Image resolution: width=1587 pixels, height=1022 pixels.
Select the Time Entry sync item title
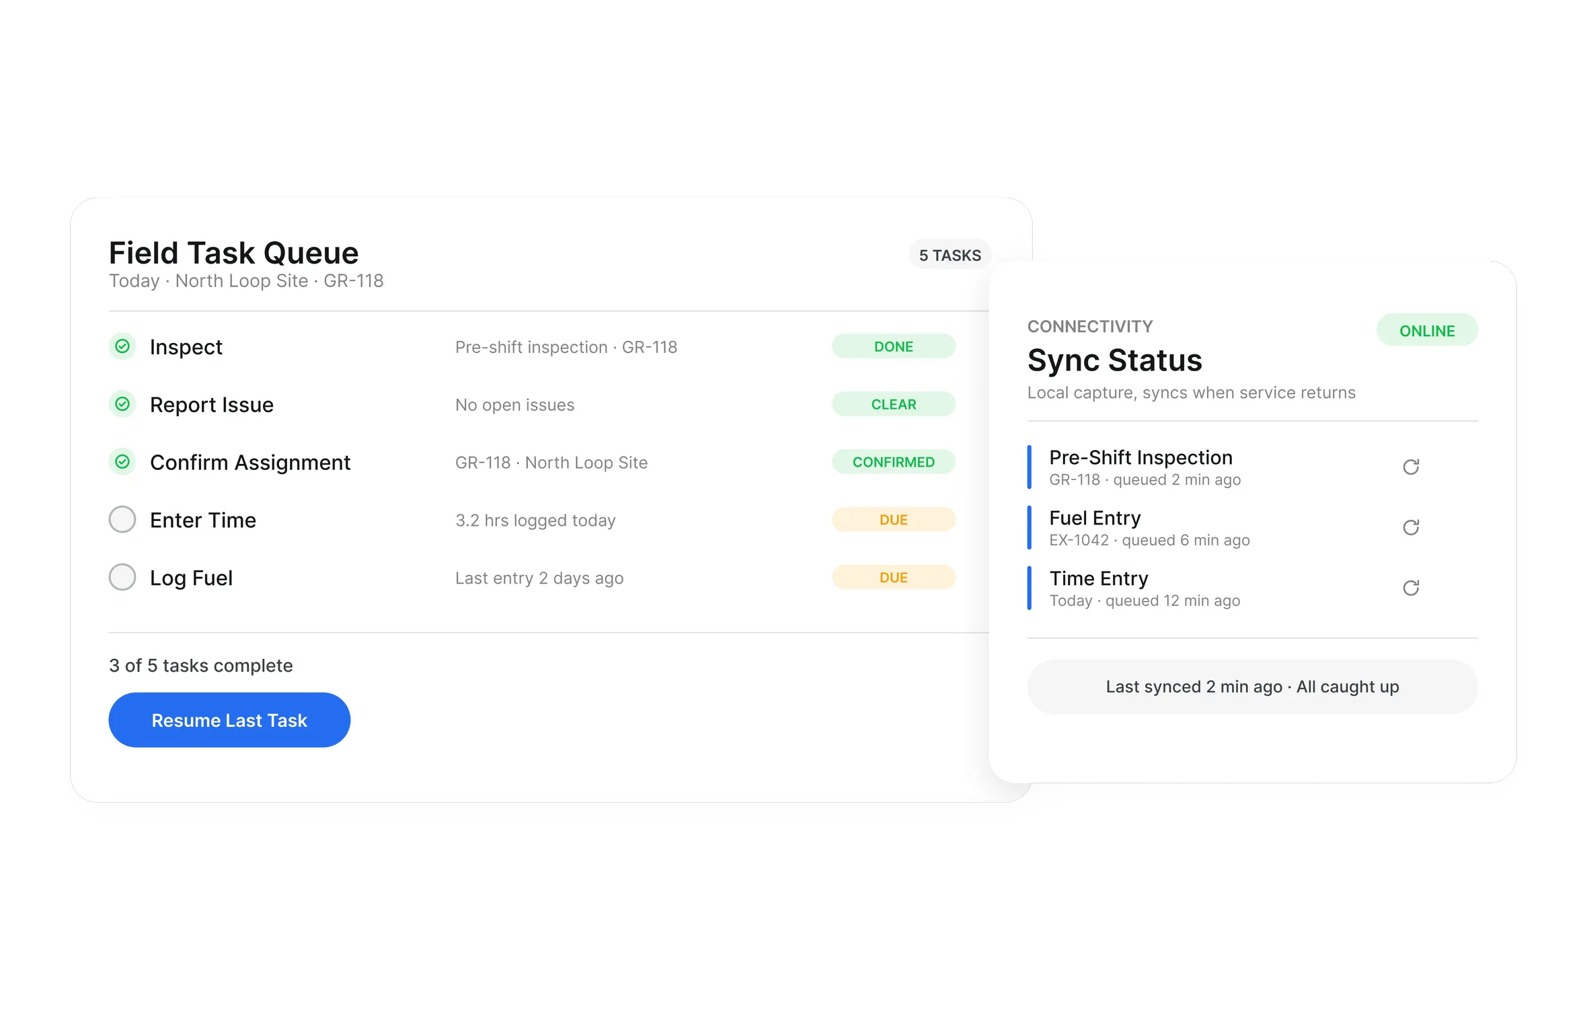click(1099, 578)
